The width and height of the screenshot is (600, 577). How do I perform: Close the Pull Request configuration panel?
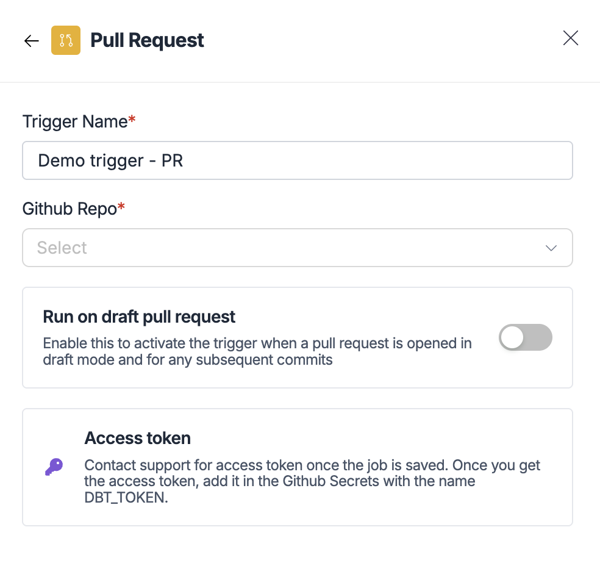point(570,38)
